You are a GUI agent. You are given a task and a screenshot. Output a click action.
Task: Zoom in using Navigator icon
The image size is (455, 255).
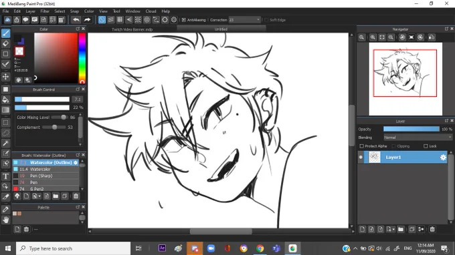point(373,37)
